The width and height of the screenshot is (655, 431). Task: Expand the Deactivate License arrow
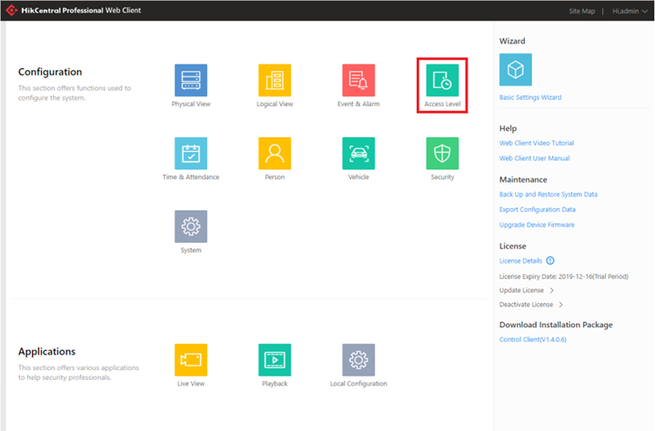[x=561, y=305]
